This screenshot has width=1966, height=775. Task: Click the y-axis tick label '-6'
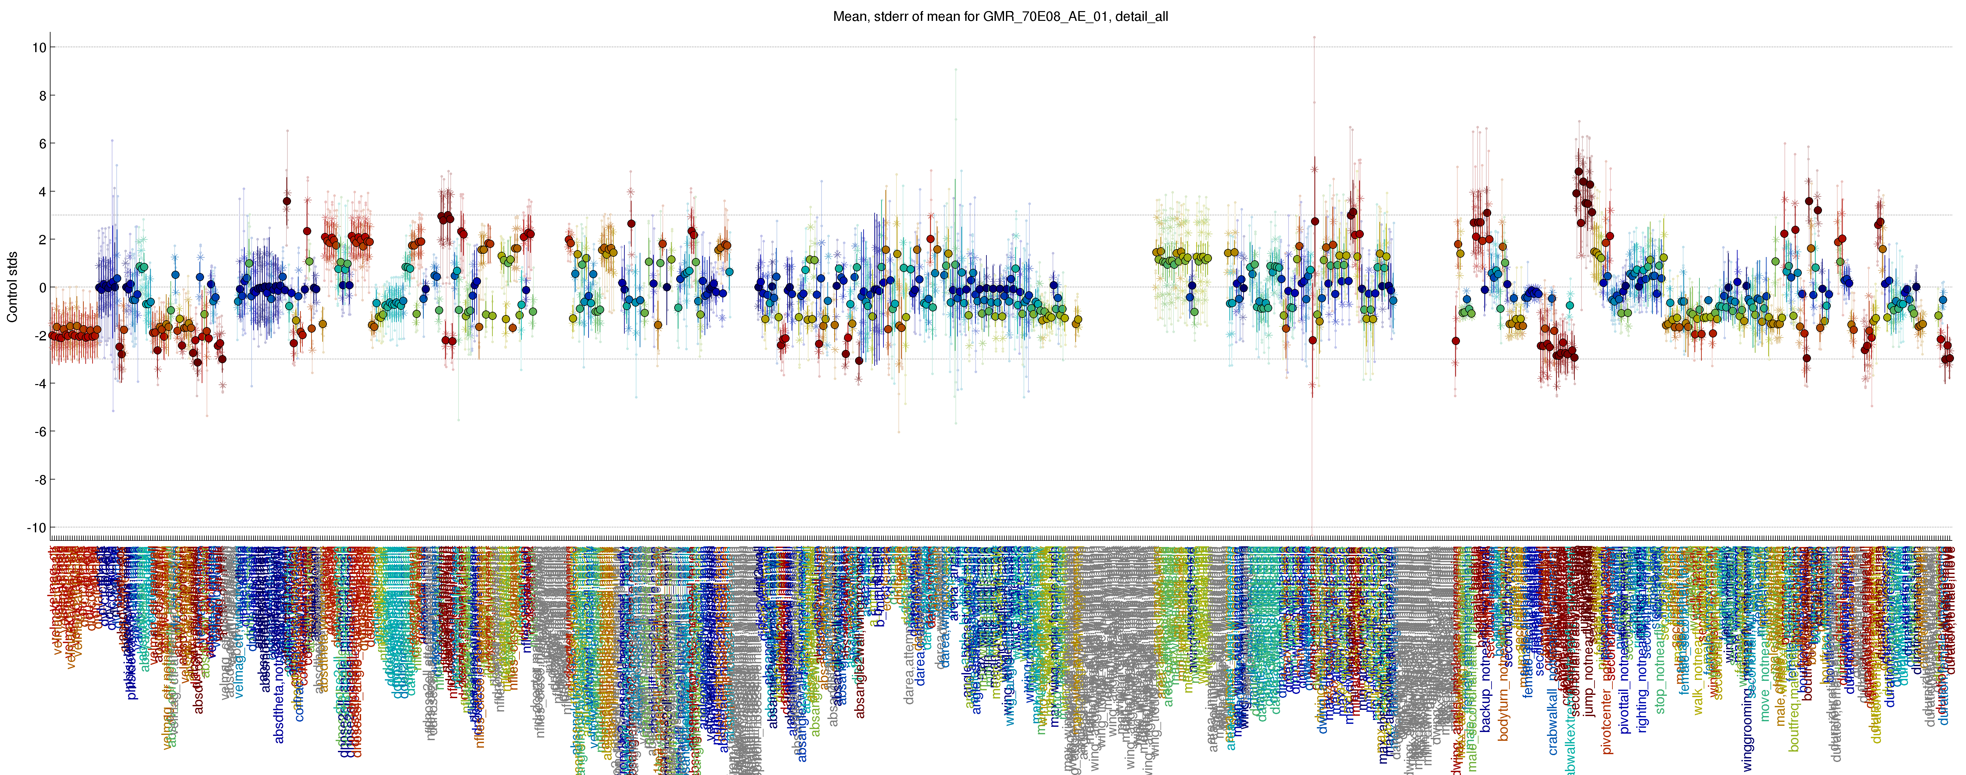(x=40, y=432)
